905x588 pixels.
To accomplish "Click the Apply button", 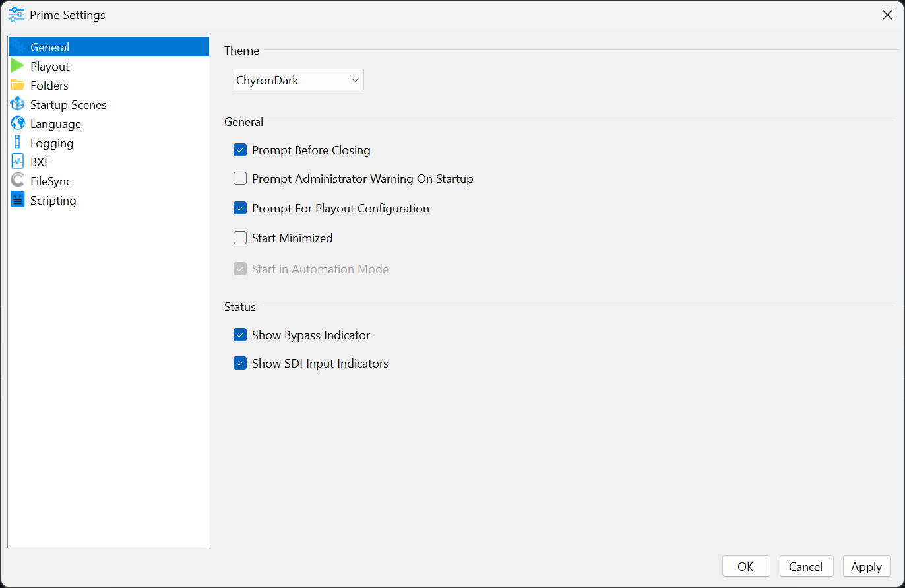I will pyautogui.click(x=866, y=566).
